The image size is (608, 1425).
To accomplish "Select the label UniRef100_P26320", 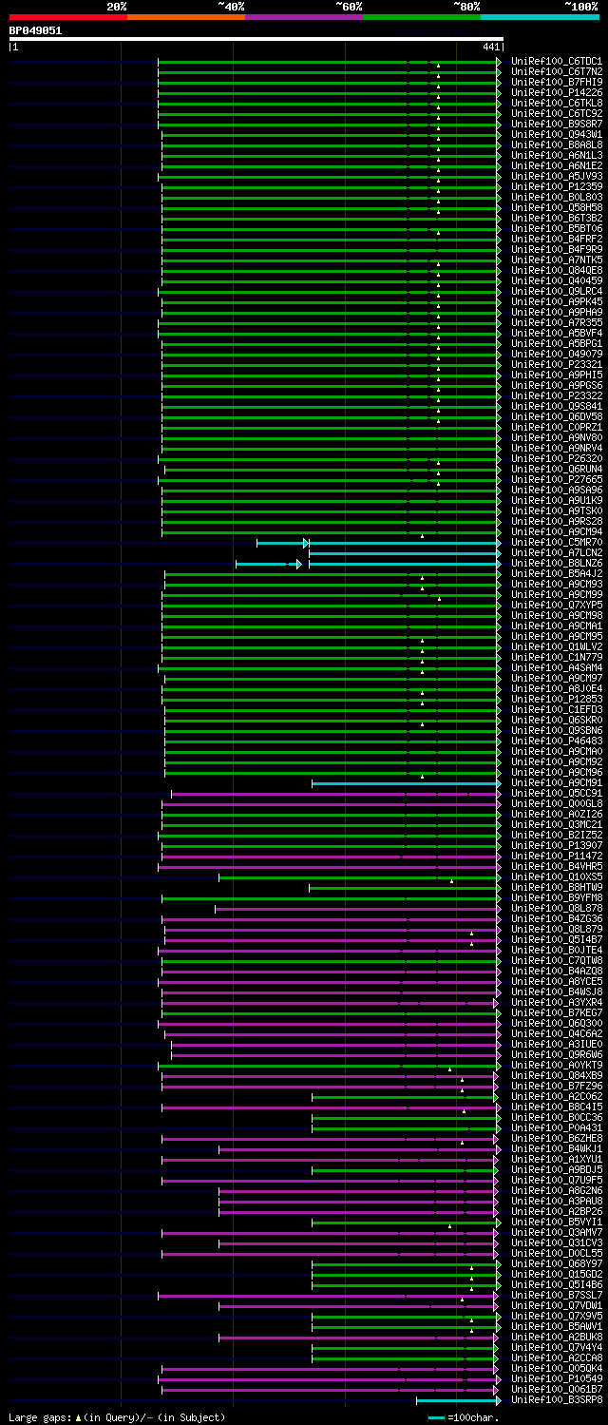I will coord(557,459).
